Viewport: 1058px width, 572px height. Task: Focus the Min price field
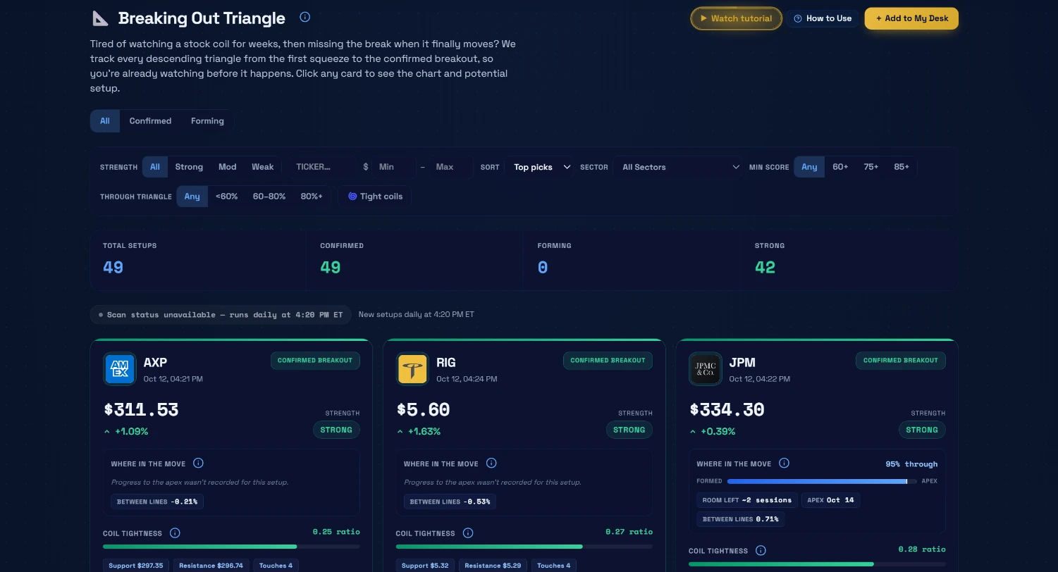coord(395,167)
